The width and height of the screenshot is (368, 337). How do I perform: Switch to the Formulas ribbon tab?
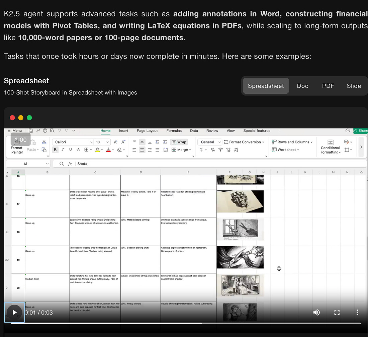(174, 131)
